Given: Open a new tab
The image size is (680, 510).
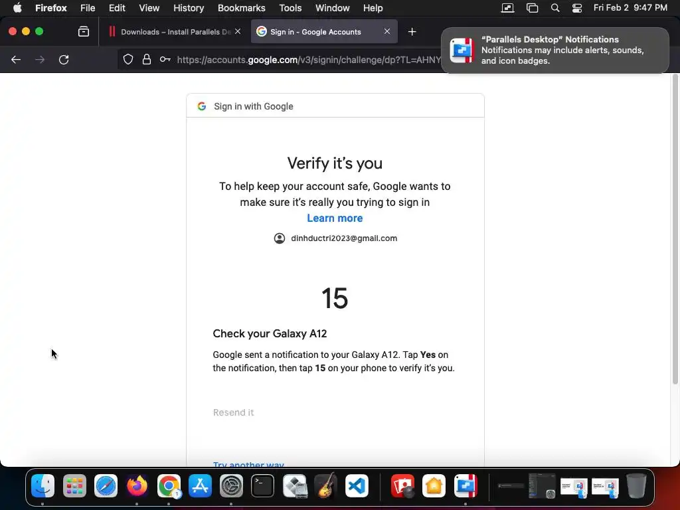Looking at the screenshot, I should coord(412,31).
